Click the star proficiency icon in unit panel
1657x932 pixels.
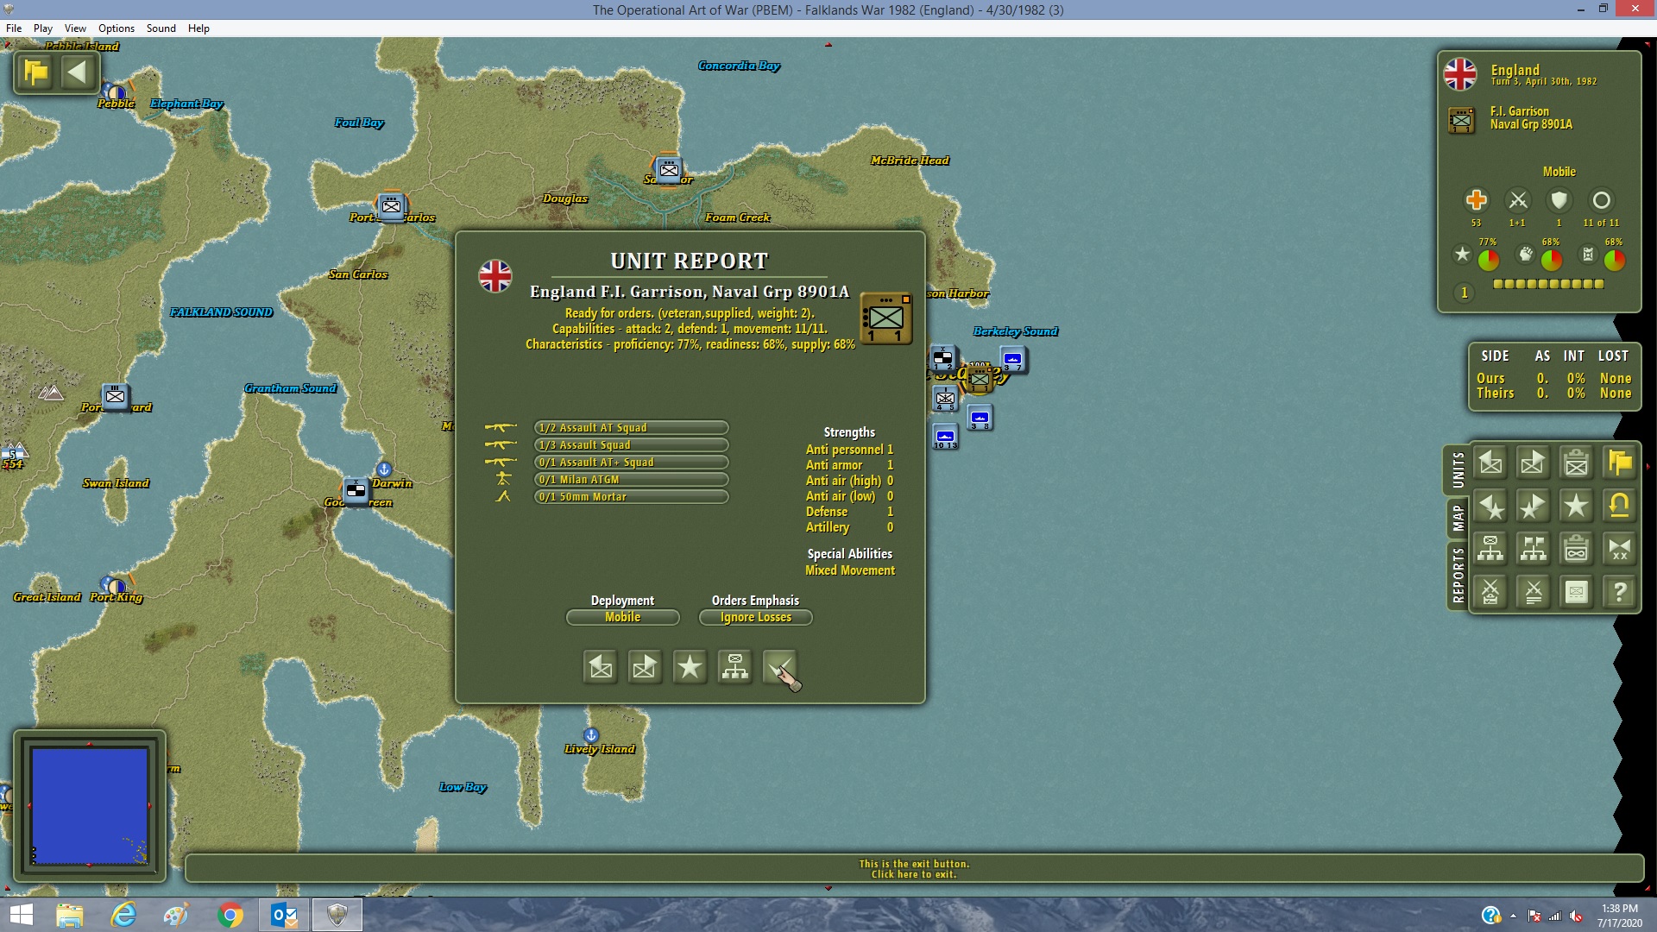pos(1462,255)
